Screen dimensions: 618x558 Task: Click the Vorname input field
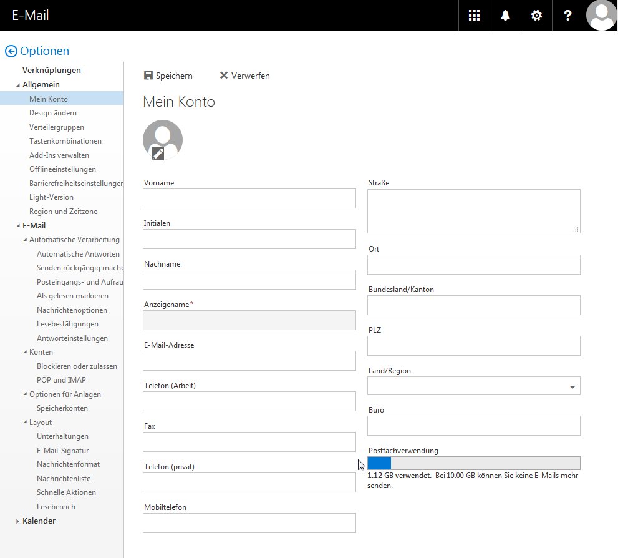click(249, 198)
